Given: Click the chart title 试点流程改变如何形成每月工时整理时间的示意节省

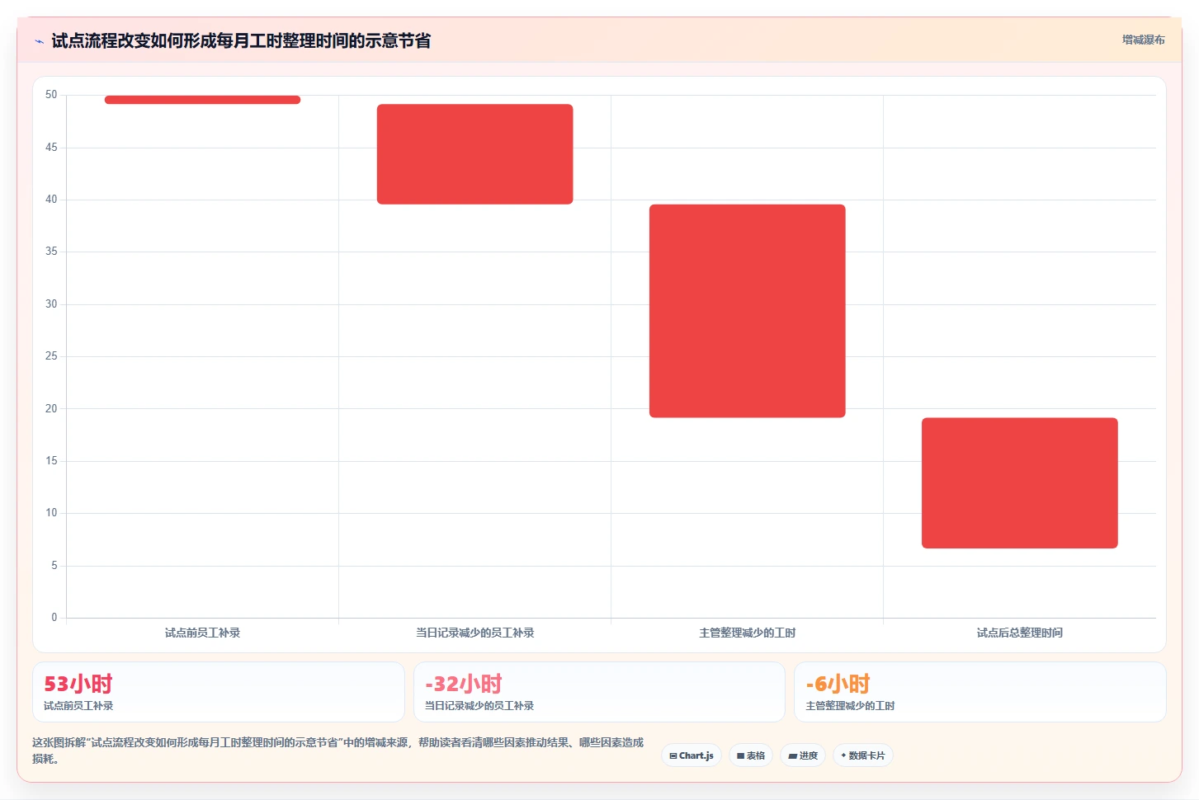Looking at the screenshot, I should click(x=241, y=41).
